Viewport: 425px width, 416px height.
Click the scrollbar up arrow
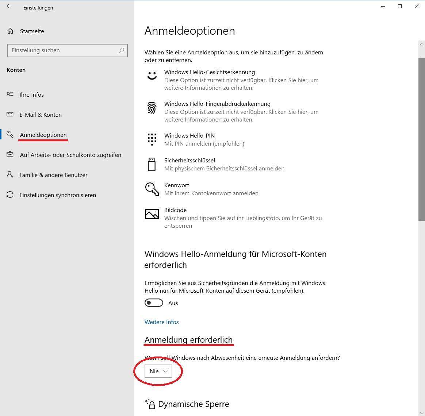click(x=421, y=44)
